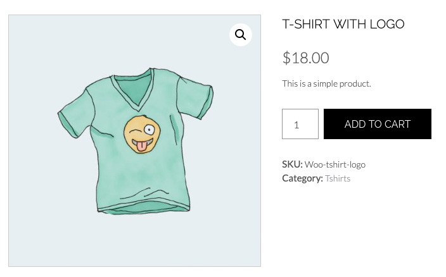446x277 pixels.
Task: Click the ADD TO CART button
Action: [x=378, y=124]
